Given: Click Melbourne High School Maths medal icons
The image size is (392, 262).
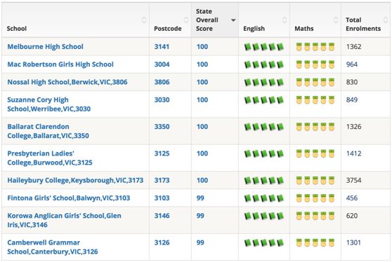Looking at the screenshot, I should tap(315, 47).
